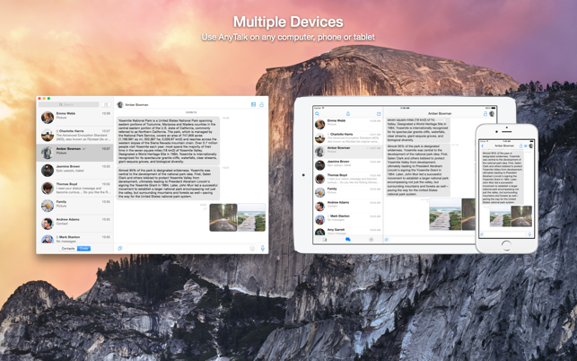
Task: Click compose new chat icon in Mac window
Action: pos(106,104)
